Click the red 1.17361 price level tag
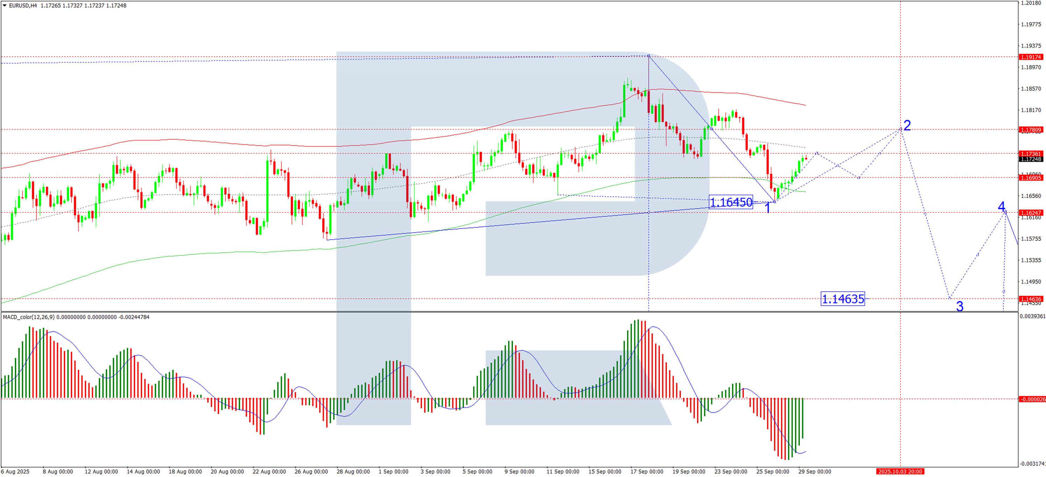The height and width of the screenshot is (477, 1046). pos(1031,154)
